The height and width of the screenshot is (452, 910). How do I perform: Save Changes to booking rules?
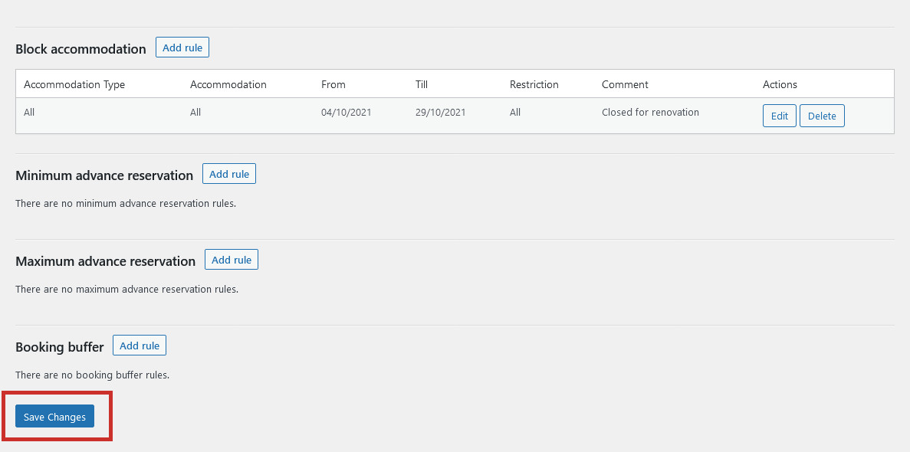tap(54, 418)
